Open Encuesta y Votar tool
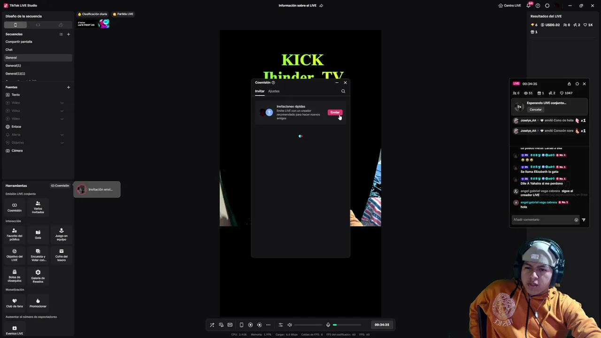Image resolution: width=601 pixels, height=338 pixels. [38, 255]
